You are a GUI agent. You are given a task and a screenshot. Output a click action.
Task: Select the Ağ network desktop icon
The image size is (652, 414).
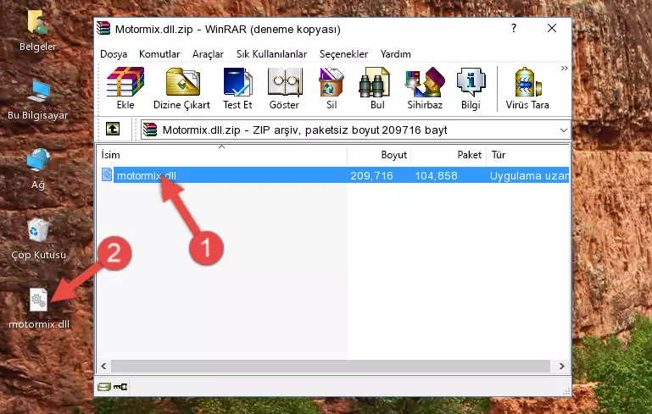(38, 168)
